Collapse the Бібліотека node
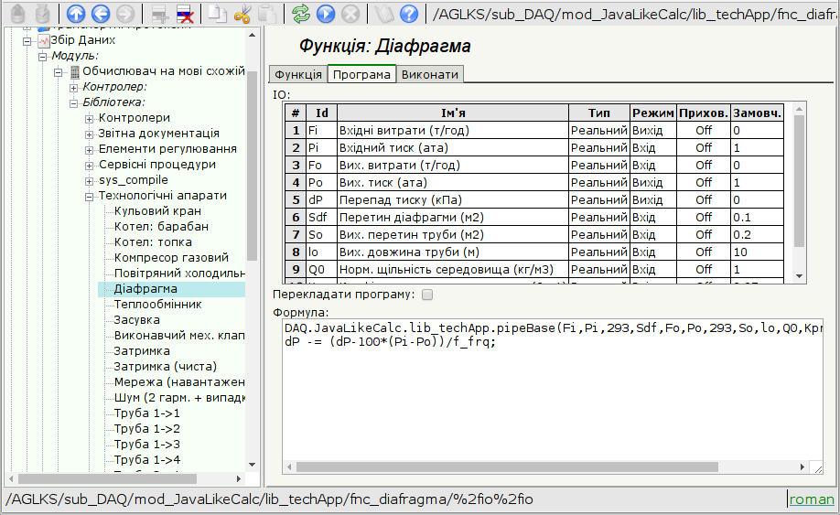840x515 pixels. tap(74, 102)
